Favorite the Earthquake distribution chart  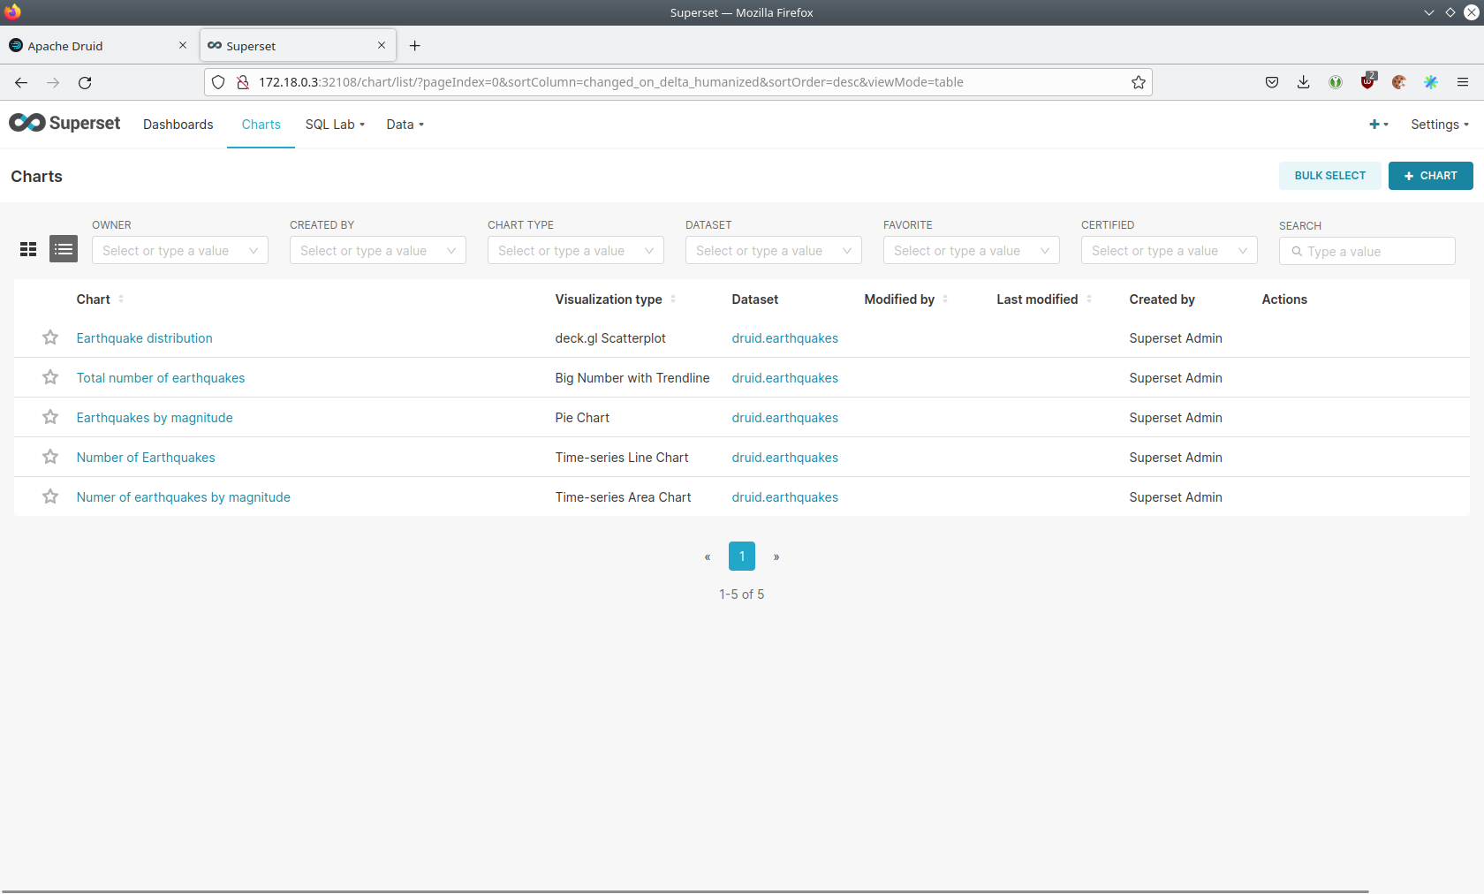coord(50,337)
